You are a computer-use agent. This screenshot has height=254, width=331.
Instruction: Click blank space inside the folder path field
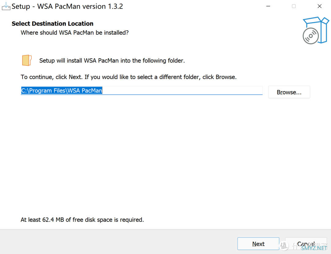click(184, 90)
